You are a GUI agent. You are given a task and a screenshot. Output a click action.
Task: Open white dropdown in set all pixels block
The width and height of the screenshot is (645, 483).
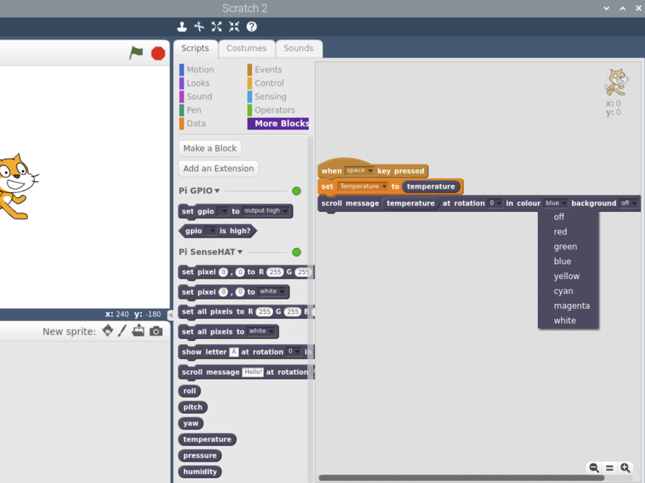[261, 331]
